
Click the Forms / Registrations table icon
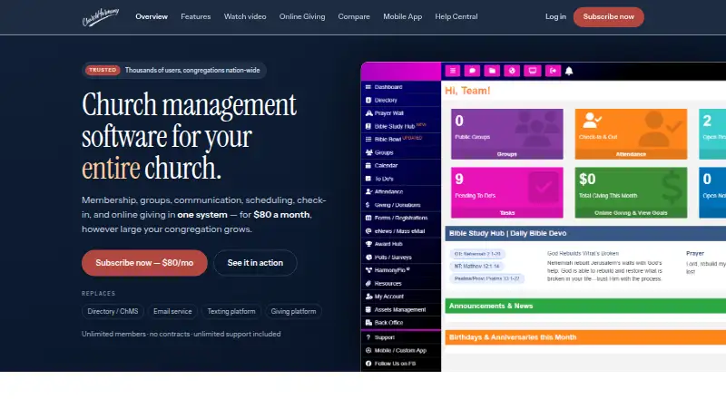(368, 218)
